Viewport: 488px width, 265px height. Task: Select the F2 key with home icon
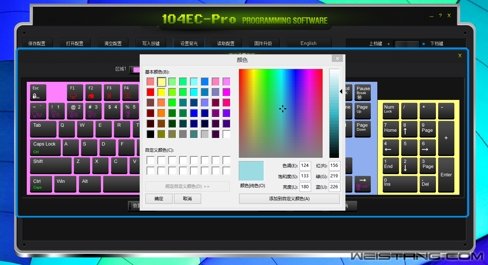(93, 93)
